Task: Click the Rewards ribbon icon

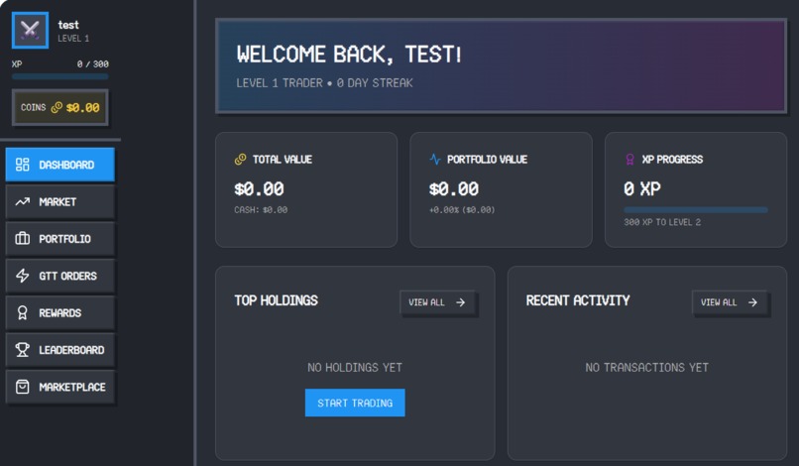Action: [23, 312]
